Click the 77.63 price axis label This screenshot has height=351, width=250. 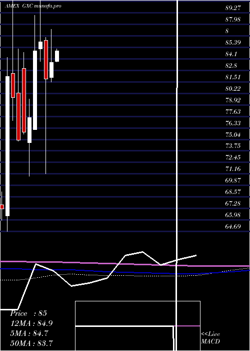(233, 111)
